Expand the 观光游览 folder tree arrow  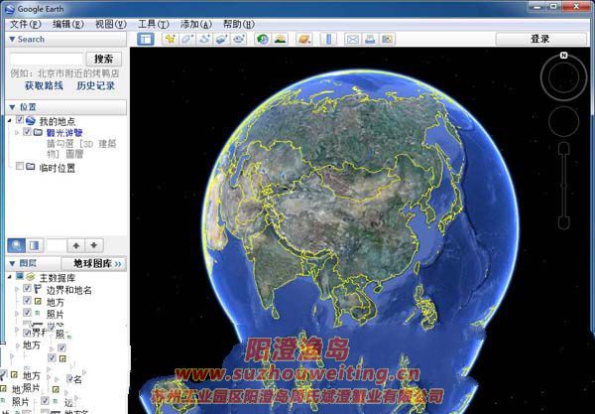18,132
